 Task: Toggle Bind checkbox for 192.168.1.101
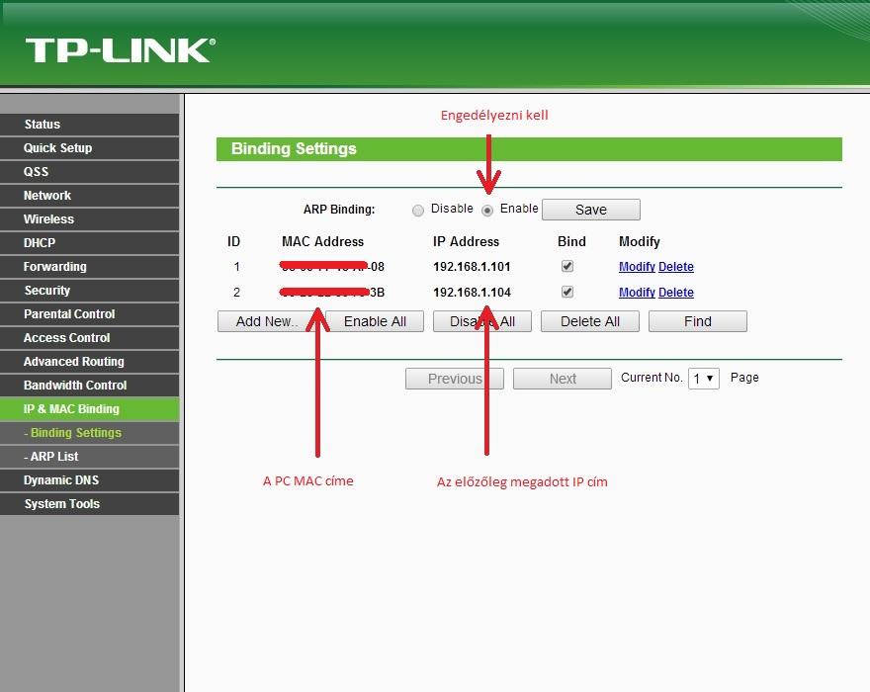[x=567, y=266]
